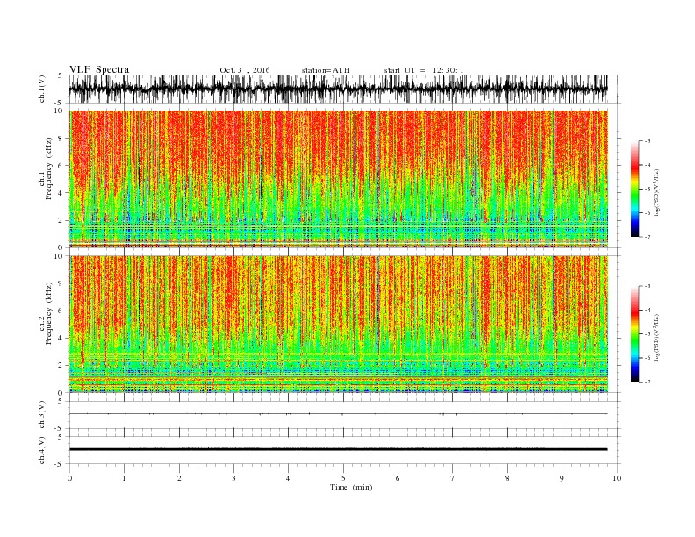Screen dimensions: 695x537
Task: Click the ch.1 spectrogram color bar
Action: (634, 190)
